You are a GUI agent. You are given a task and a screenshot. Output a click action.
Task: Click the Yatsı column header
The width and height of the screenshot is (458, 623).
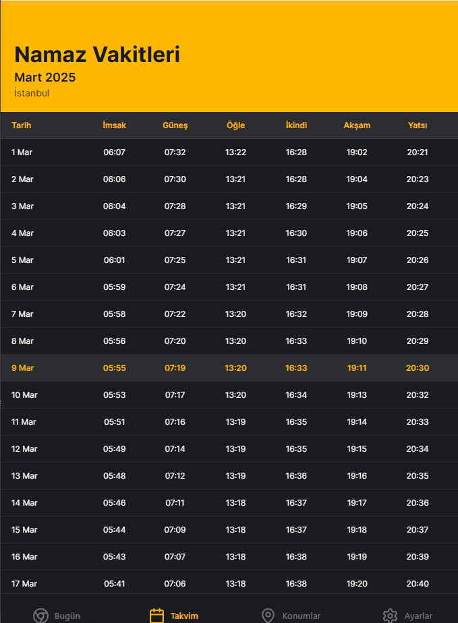click(x=418, y=125)
